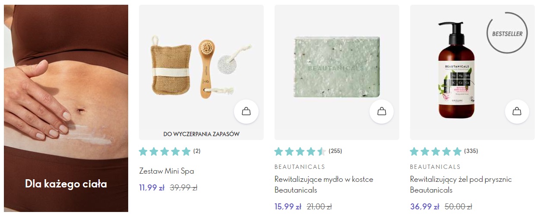Screen dimensions: 540x215
Task: View the star rating of Zestaw Mini Spa
Action: tap(164, 151)
